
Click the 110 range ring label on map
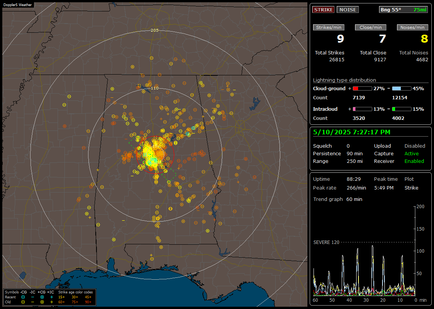(154, 88)
